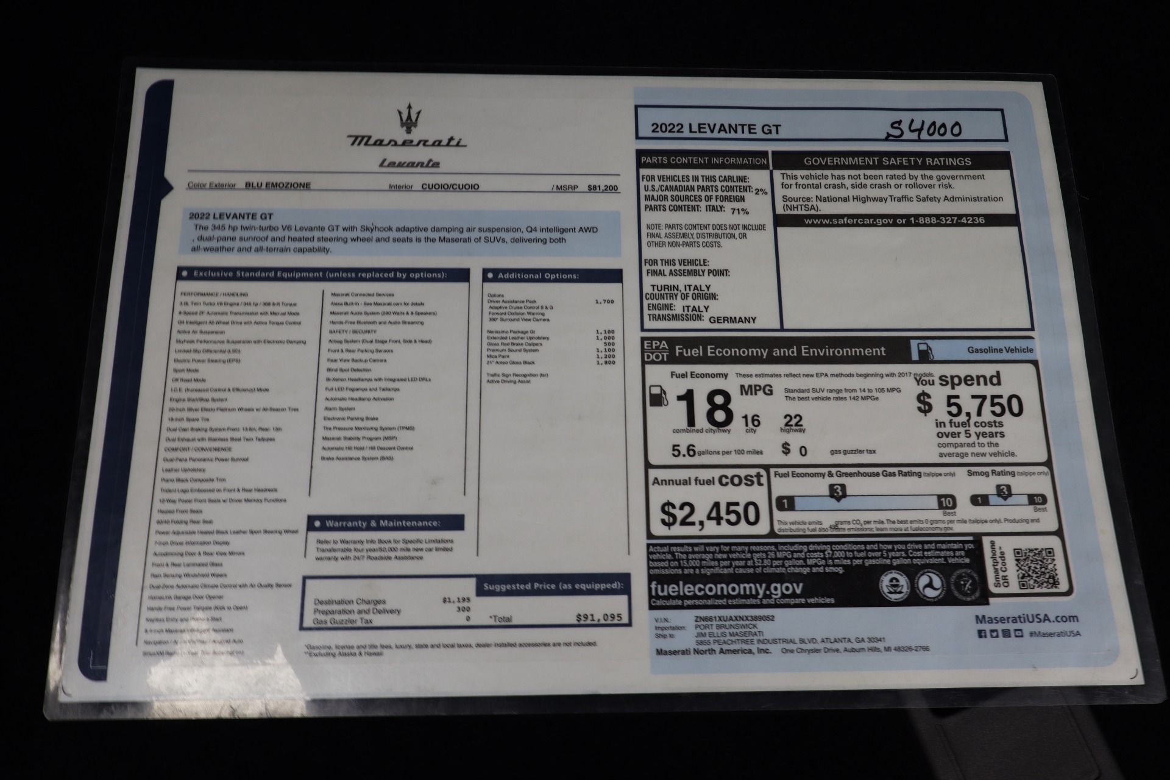Image resolution: width=1170 pixels, height=780 pixels.
Task: Click the large 18 combined MPG number
Action: (704, 409)
